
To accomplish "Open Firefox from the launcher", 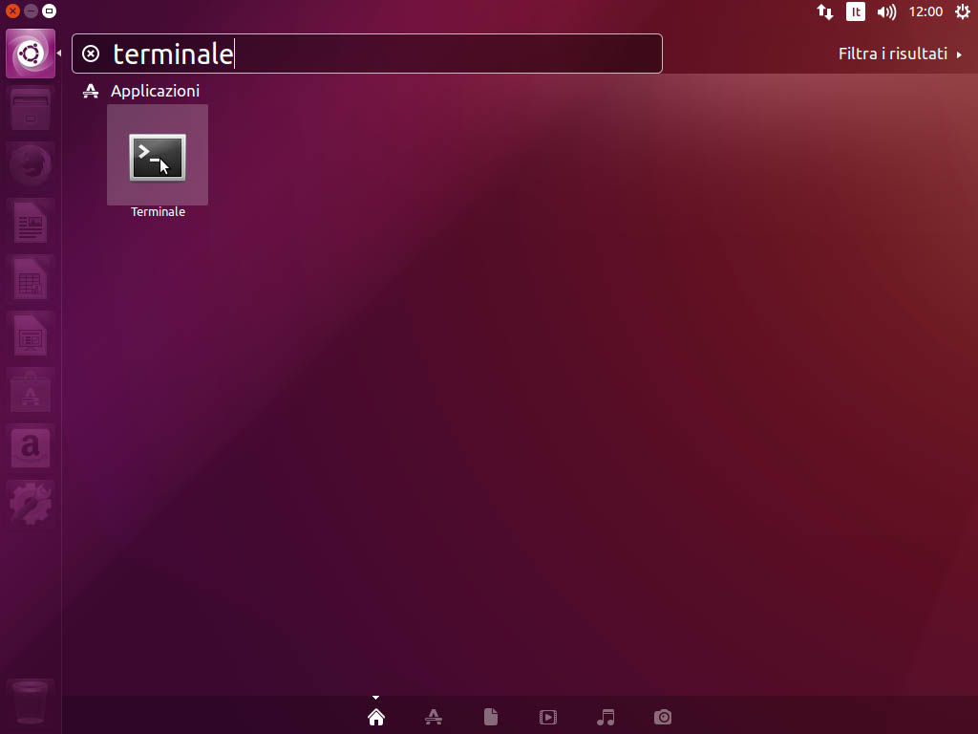I will point(31,166).
